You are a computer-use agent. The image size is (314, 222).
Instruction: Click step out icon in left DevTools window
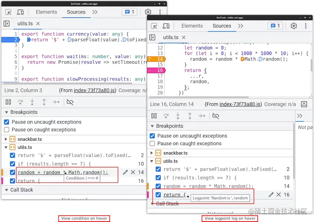44,102
